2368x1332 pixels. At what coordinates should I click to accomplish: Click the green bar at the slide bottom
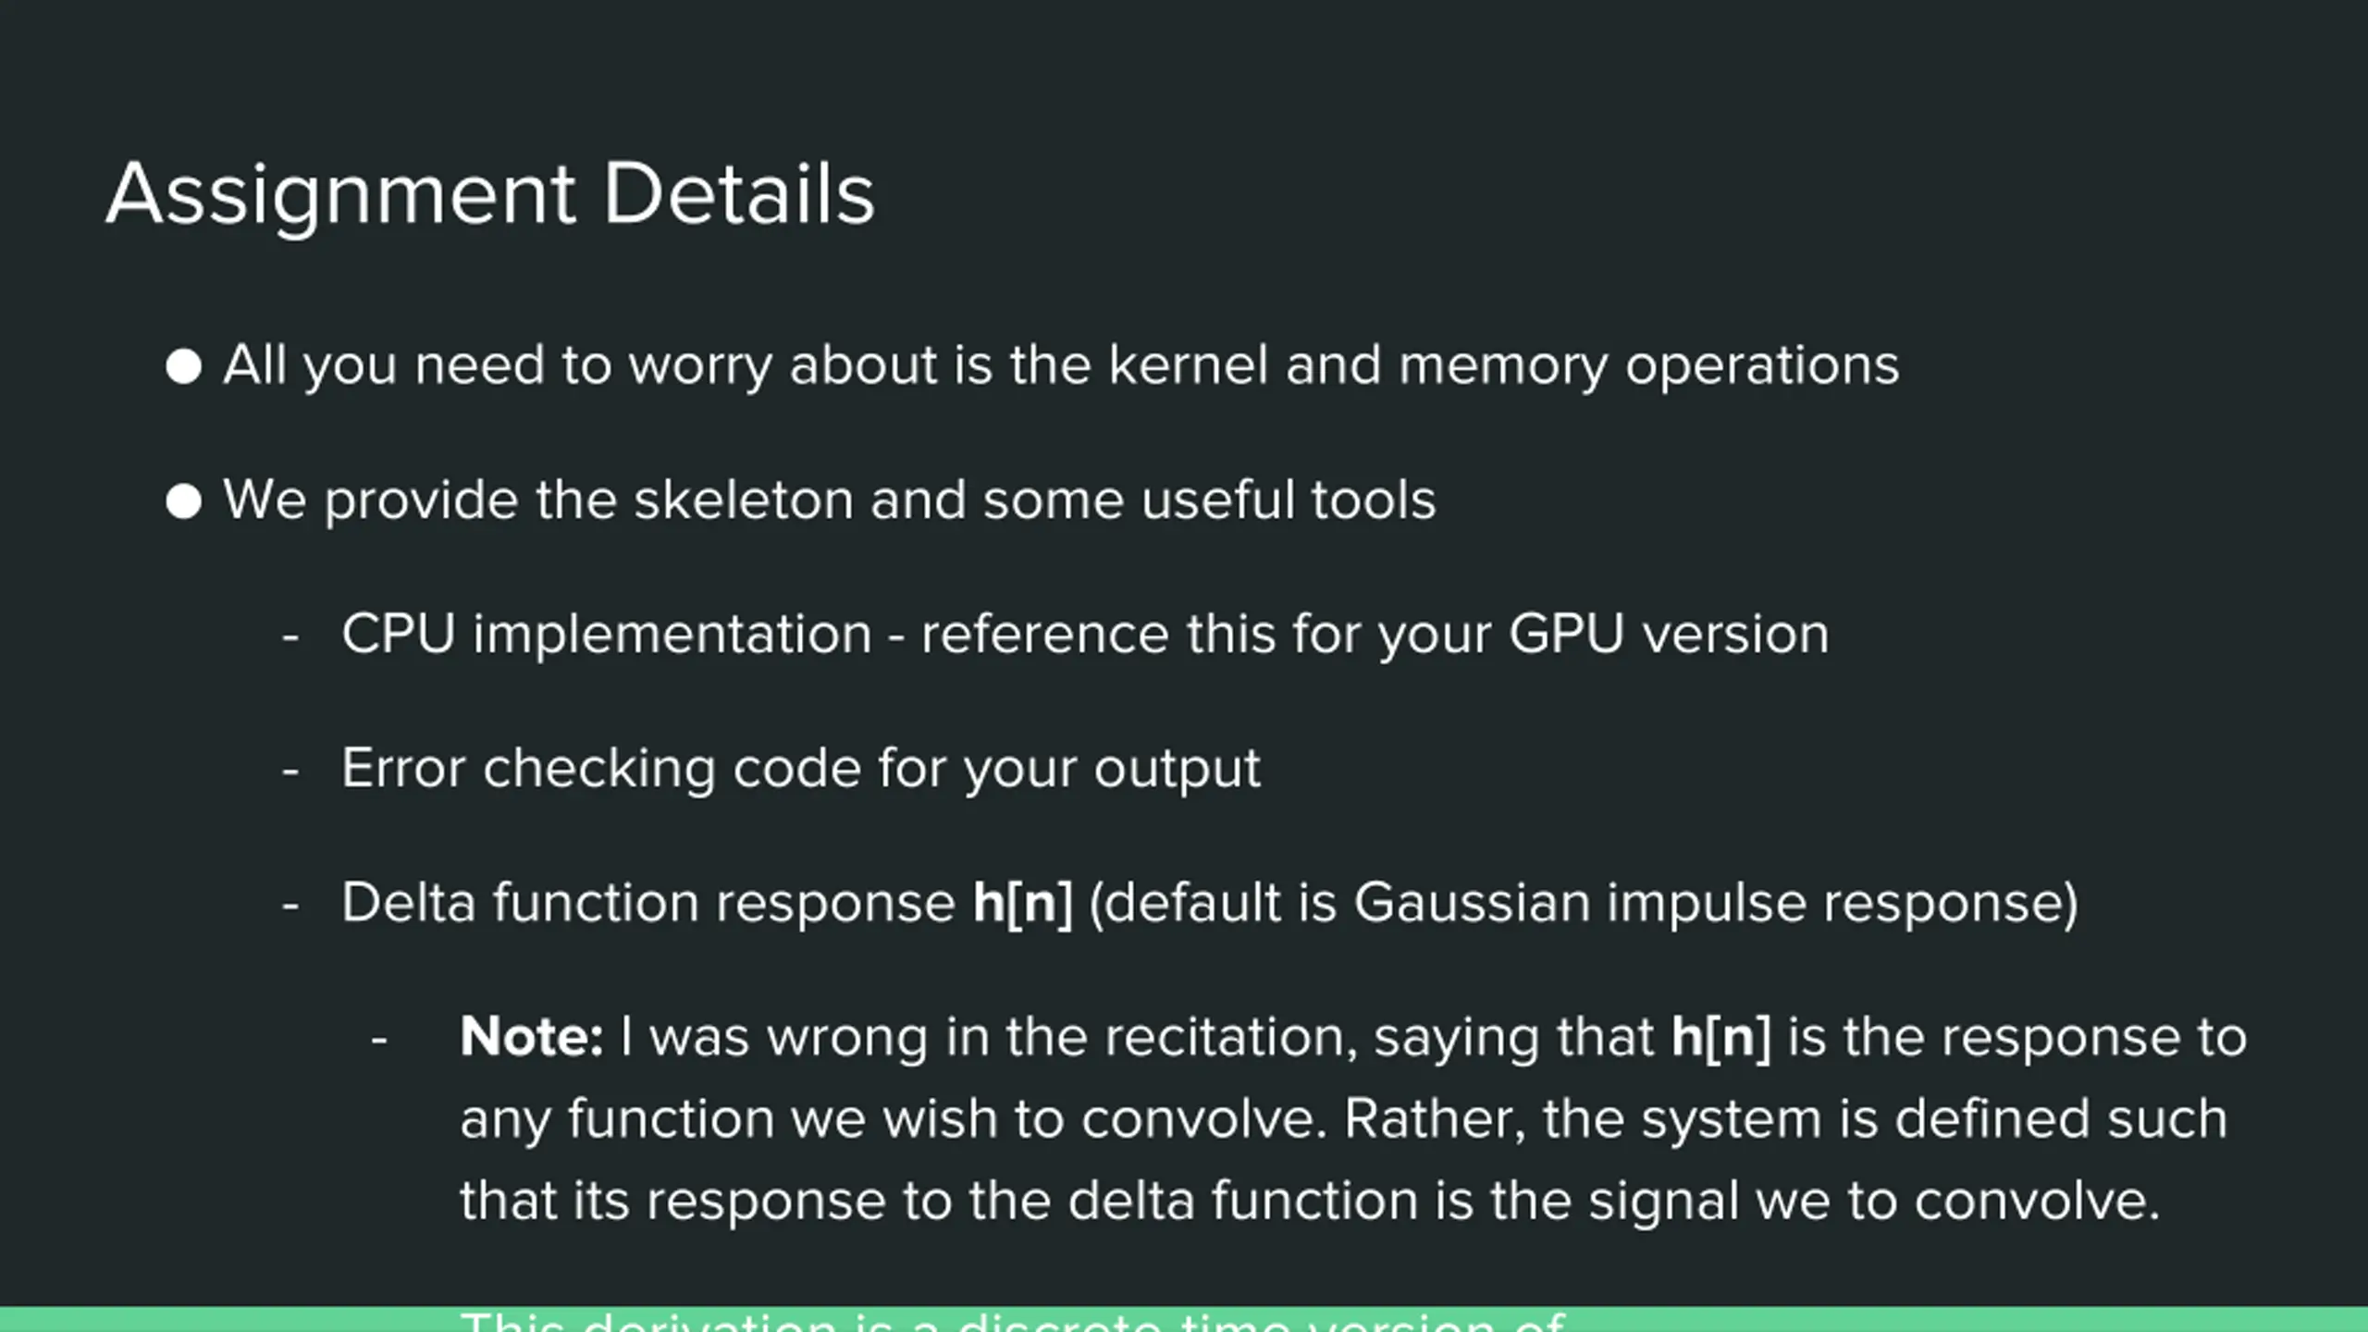[x=1184, y=1319]
